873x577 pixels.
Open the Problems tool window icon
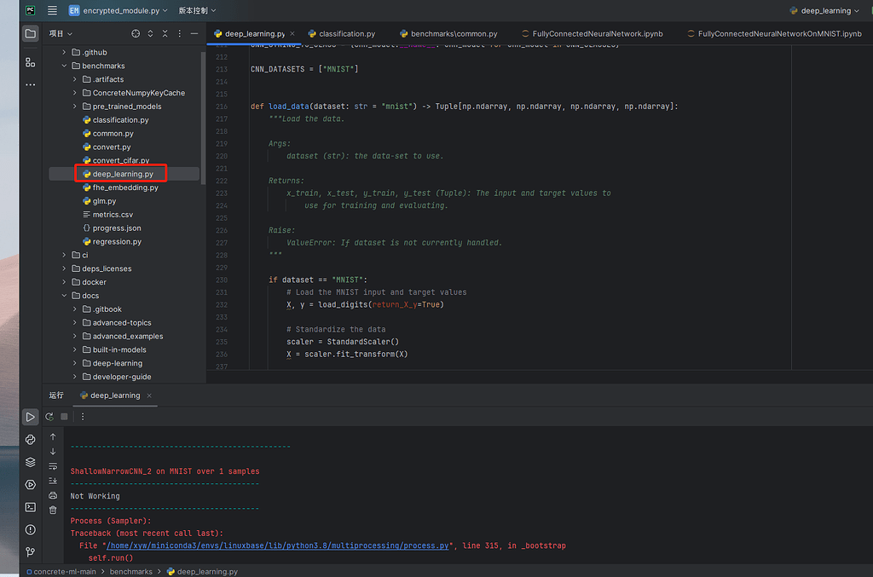click(30, 529)
